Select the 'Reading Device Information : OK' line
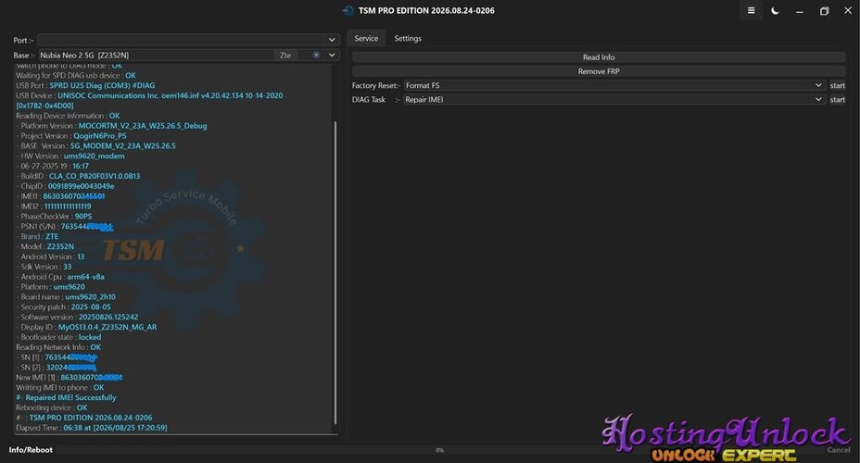This screenshot has width=860, height=463. tap(68, 116)
